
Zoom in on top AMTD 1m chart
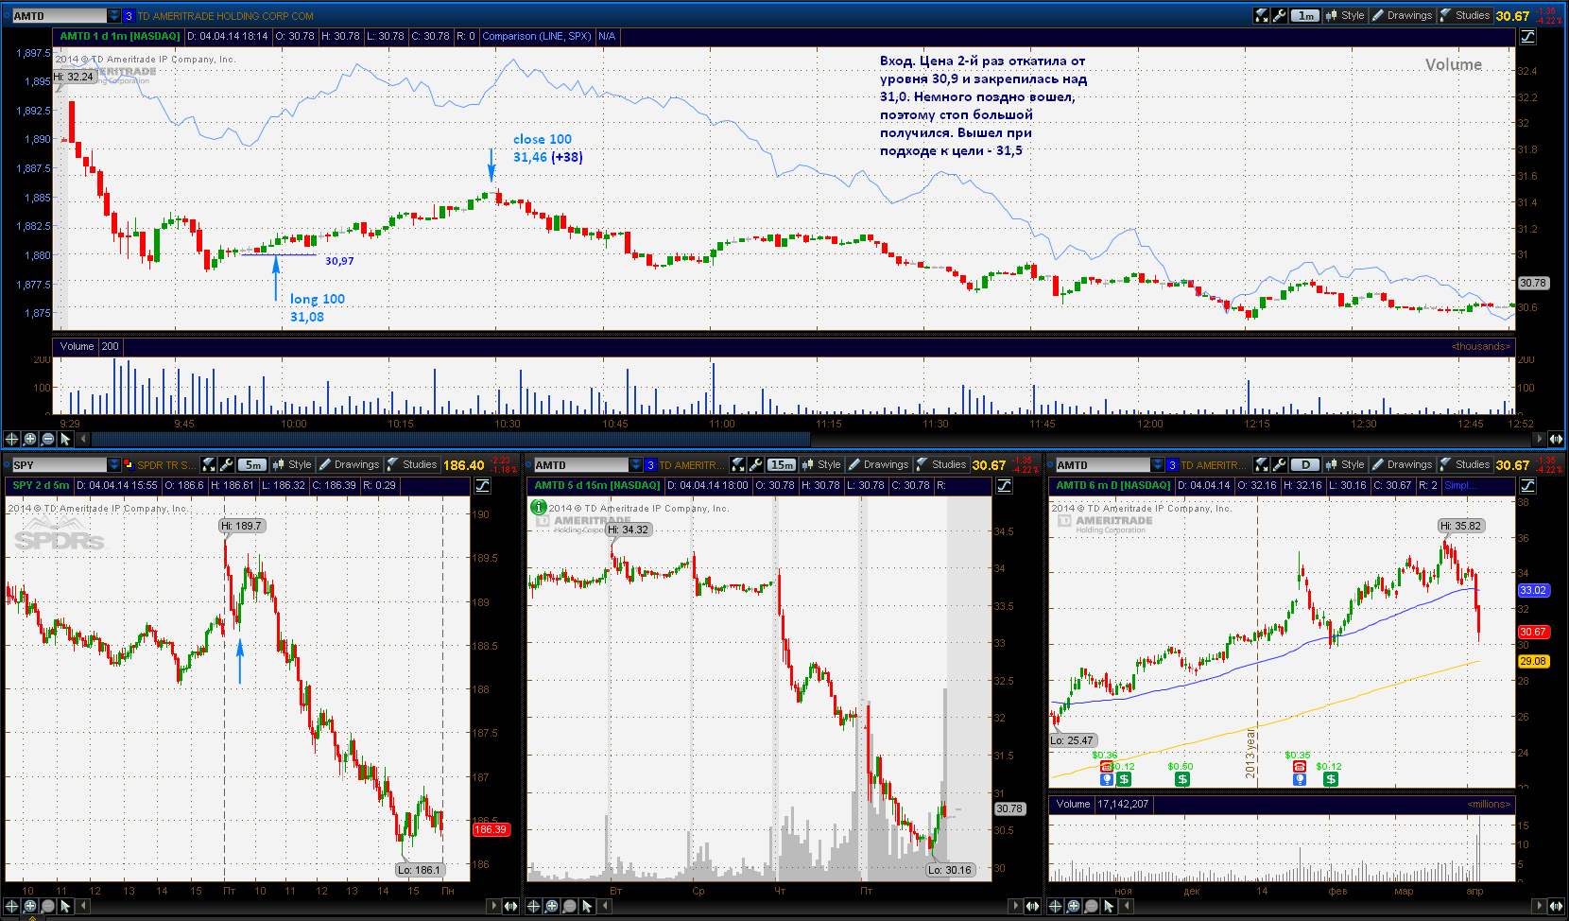[29, 439]
